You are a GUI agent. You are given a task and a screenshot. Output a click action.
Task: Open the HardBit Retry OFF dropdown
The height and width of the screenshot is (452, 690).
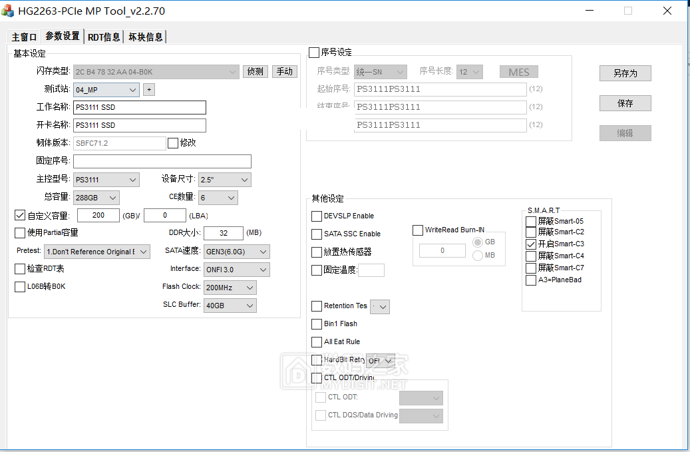tap(380, 361)
